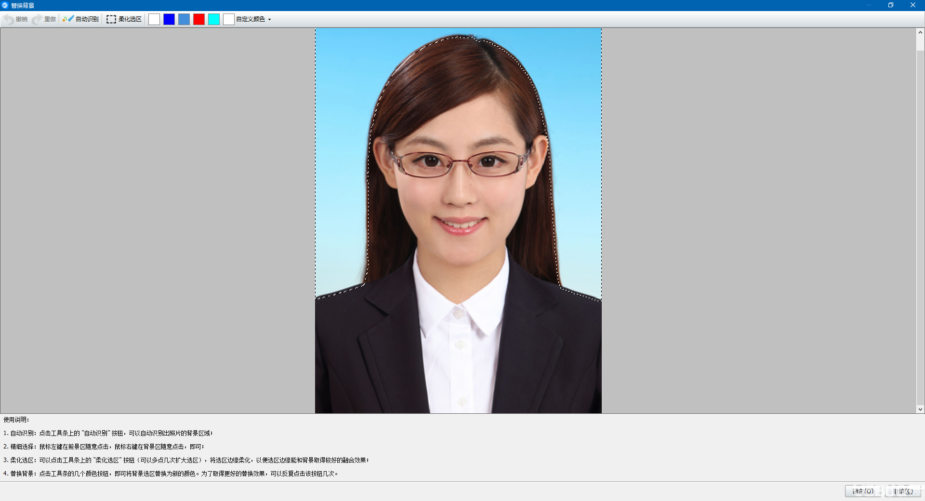Click the scrollbar down arrow
This screenshot has width=925, height=501.
(920, 409)
